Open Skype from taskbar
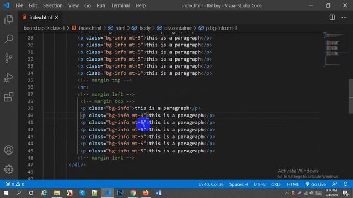The image size is (353, 198). click(x=82, y=193)
